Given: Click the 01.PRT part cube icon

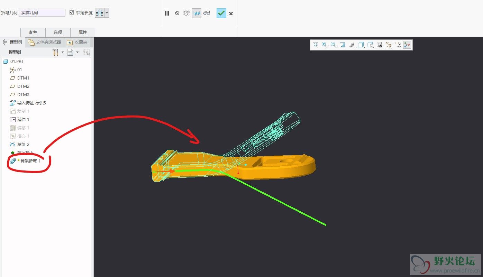Looking at the screenshot, I should tap(6, 61).
